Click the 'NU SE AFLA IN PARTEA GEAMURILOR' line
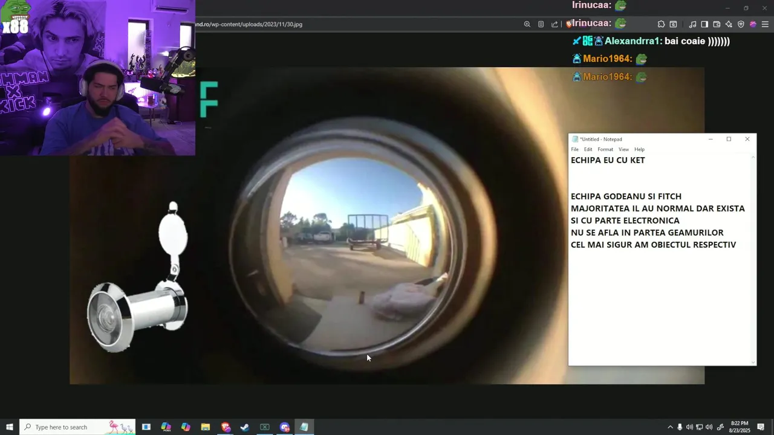The image size is (774, 435). pos(647,233)
